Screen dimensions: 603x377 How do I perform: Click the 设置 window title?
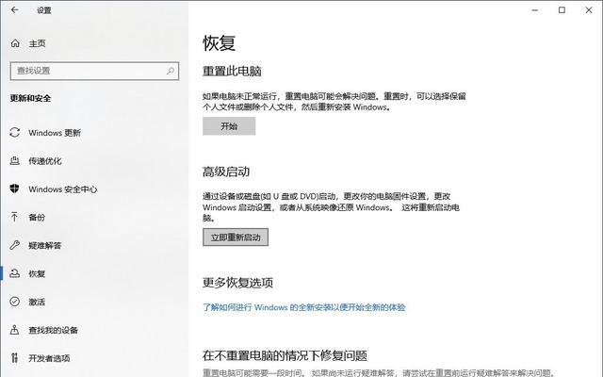tap(44, 10)
